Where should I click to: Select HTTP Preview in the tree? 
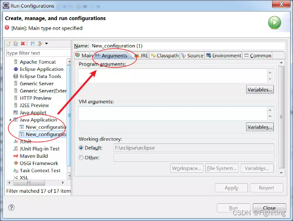35,98
